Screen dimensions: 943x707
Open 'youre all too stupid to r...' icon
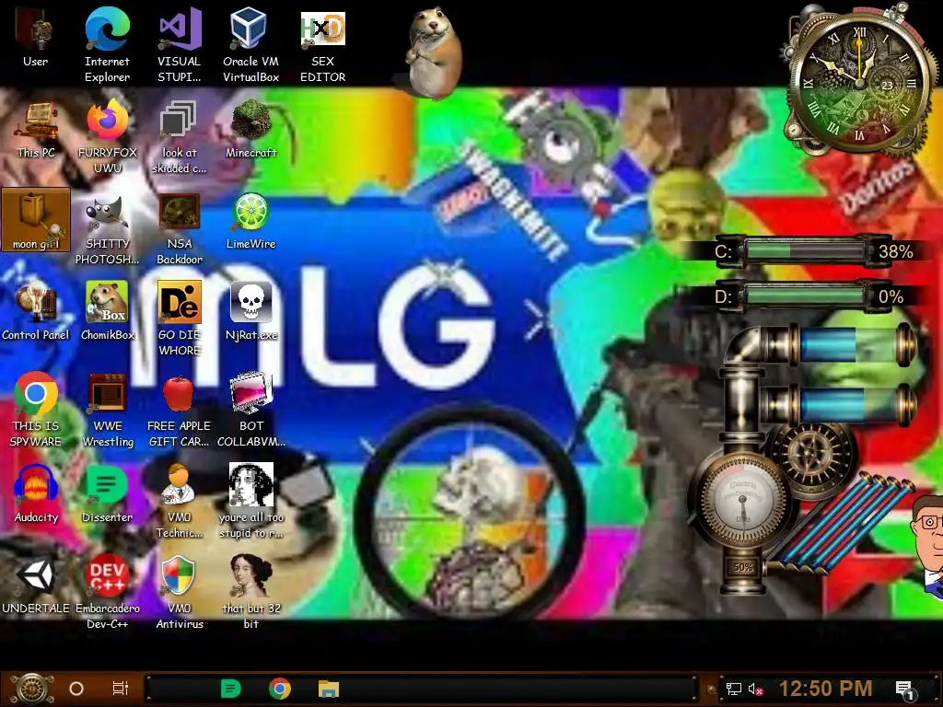tap(250, 502)
